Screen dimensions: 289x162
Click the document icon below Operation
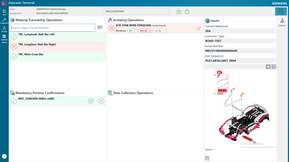207,158
